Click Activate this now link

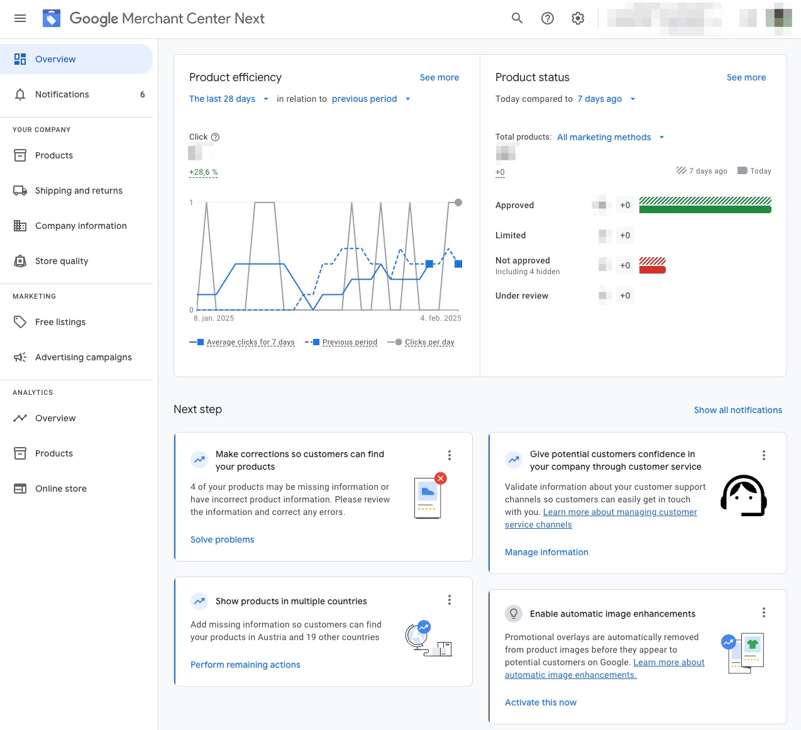point(541,702)
